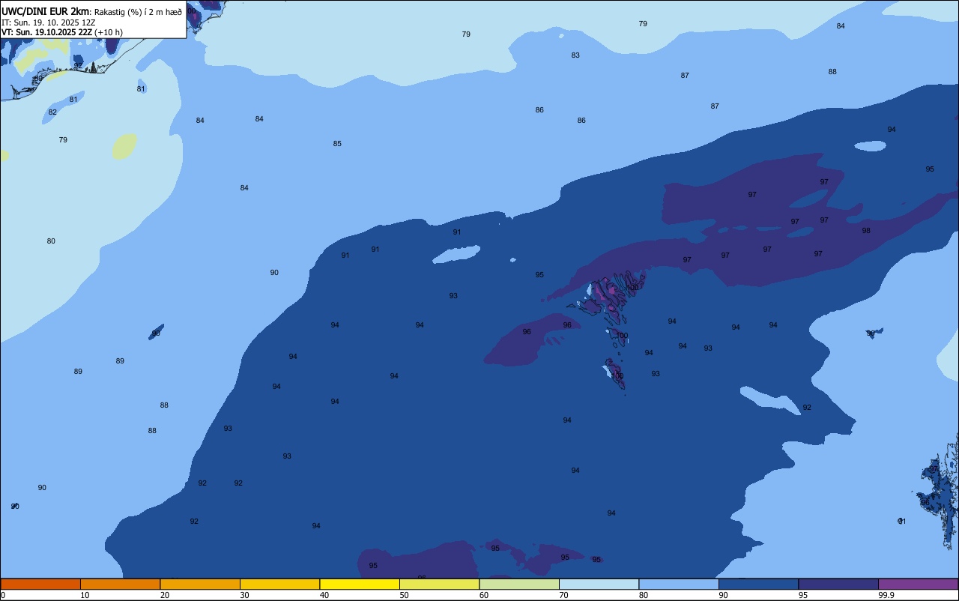The width and height of the screenshot is (959, 601).
Task: Select the "(+10 h)" forecast offset text
Action: (109, 32)
